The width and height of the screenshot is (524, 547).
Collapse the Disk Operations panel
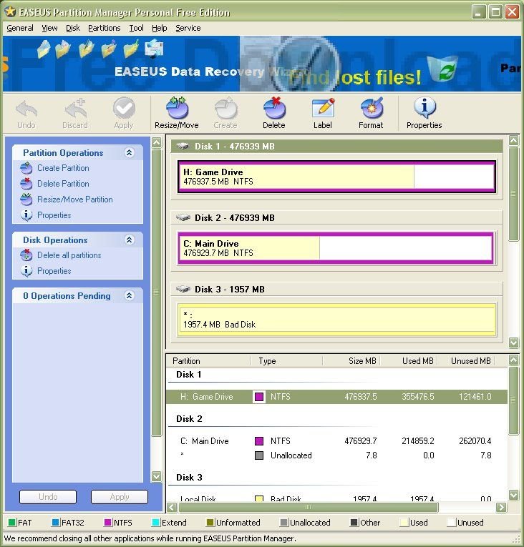pyautogui.click(x=130, y=240)
